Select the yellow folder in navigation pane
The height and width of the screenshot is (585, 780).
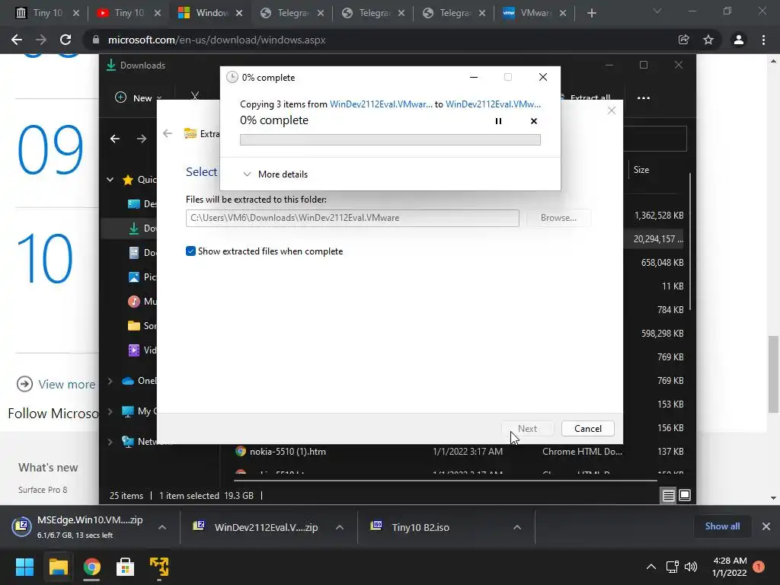pyautogui.click(x=134, y=326)
